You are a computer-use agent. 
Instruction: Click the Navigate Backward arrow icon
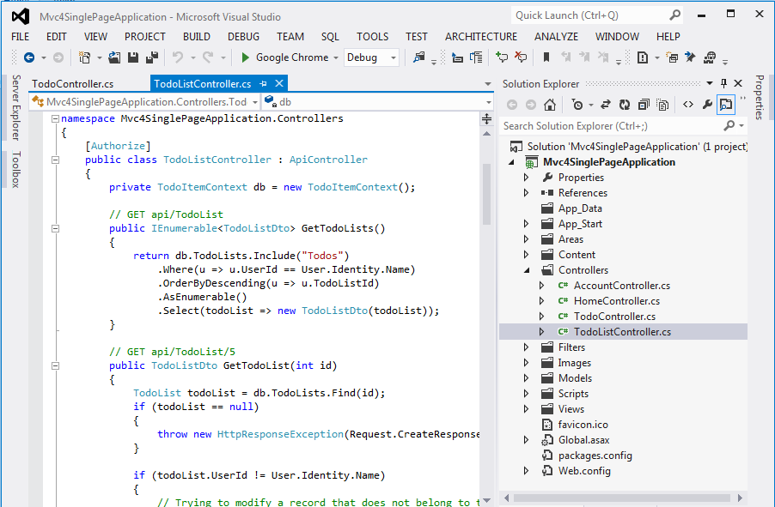pyautogui.click(x=29, y=57)
